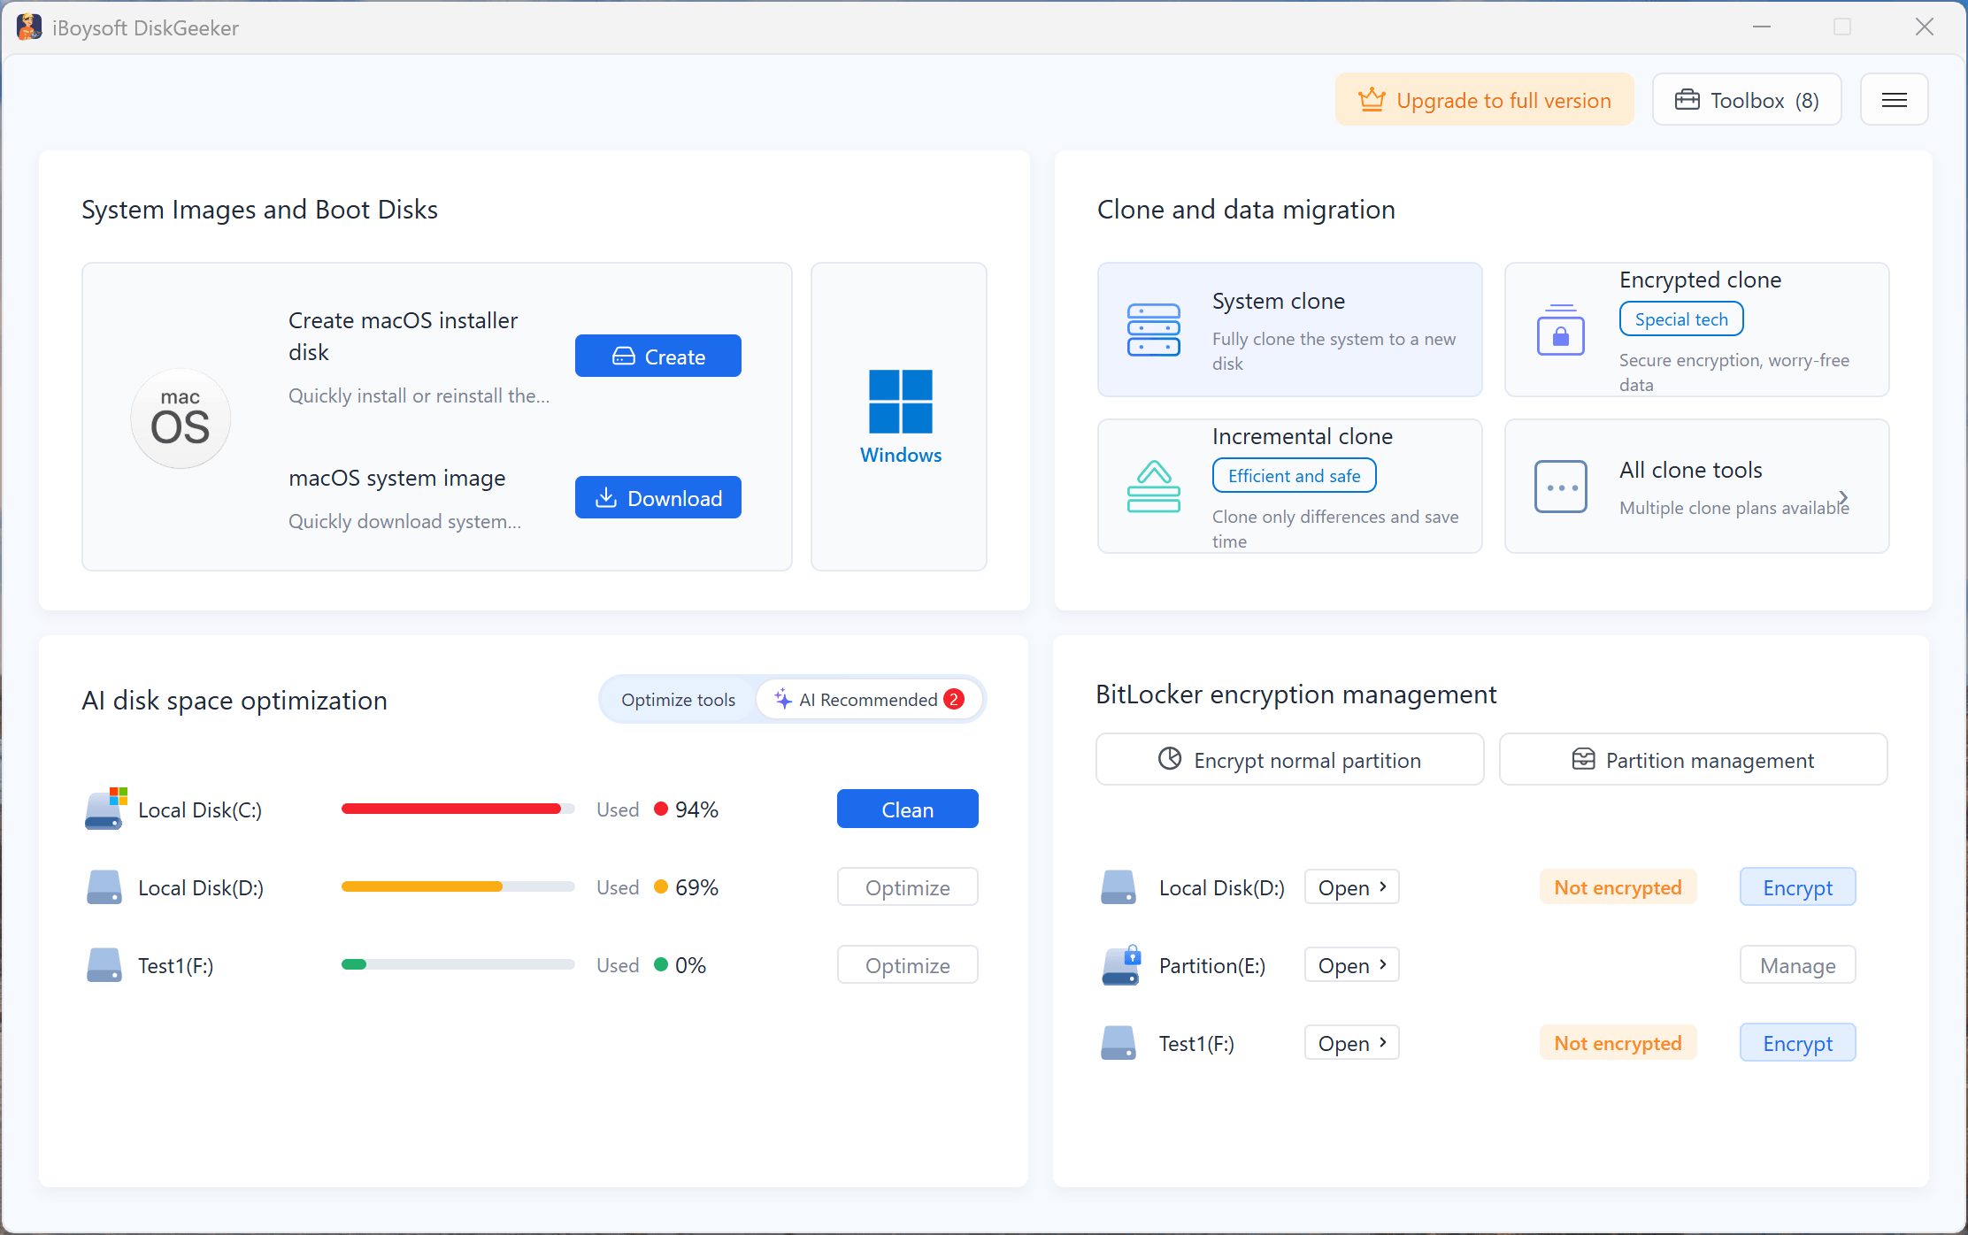This screenshot has width=1968, height=1235.
Task: Click Test1(F:) drive icon in BitLocker list
Action: click(x=1119, y=1043)
